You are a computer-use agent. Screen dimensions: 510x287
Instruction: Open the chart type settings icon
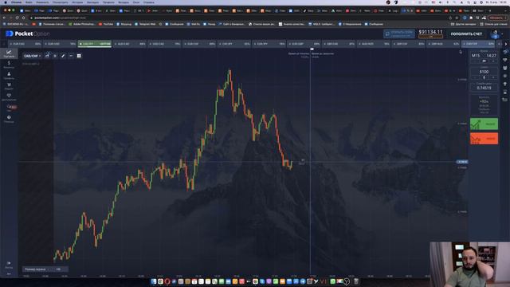click(x=47, y=56)
